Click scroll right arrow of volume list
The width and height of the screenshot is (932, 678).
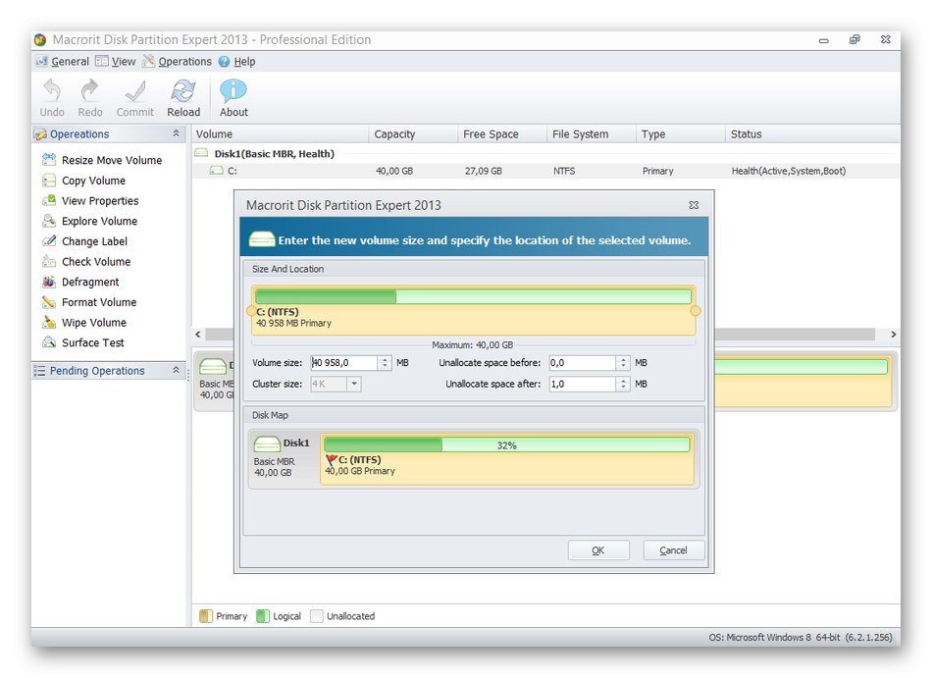pyautogui.click(x=893, y=335)
